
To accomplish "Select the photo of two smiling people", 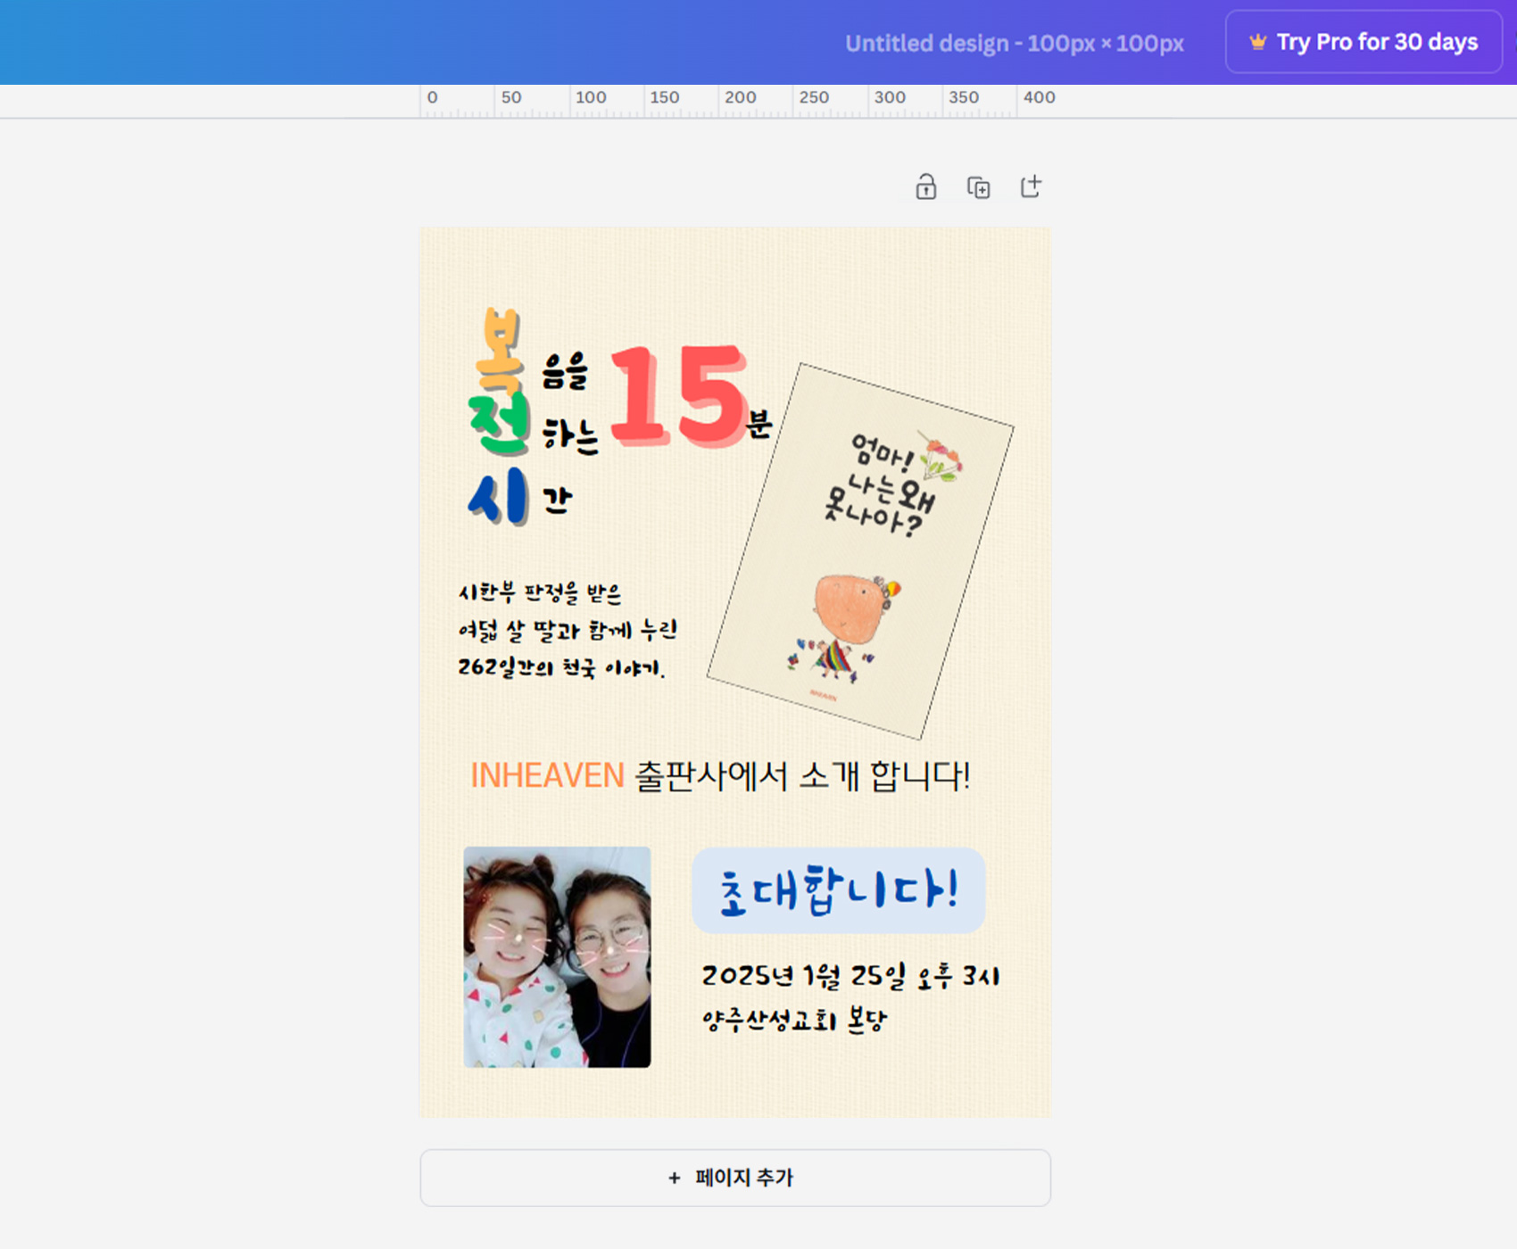I will (557, 956).
